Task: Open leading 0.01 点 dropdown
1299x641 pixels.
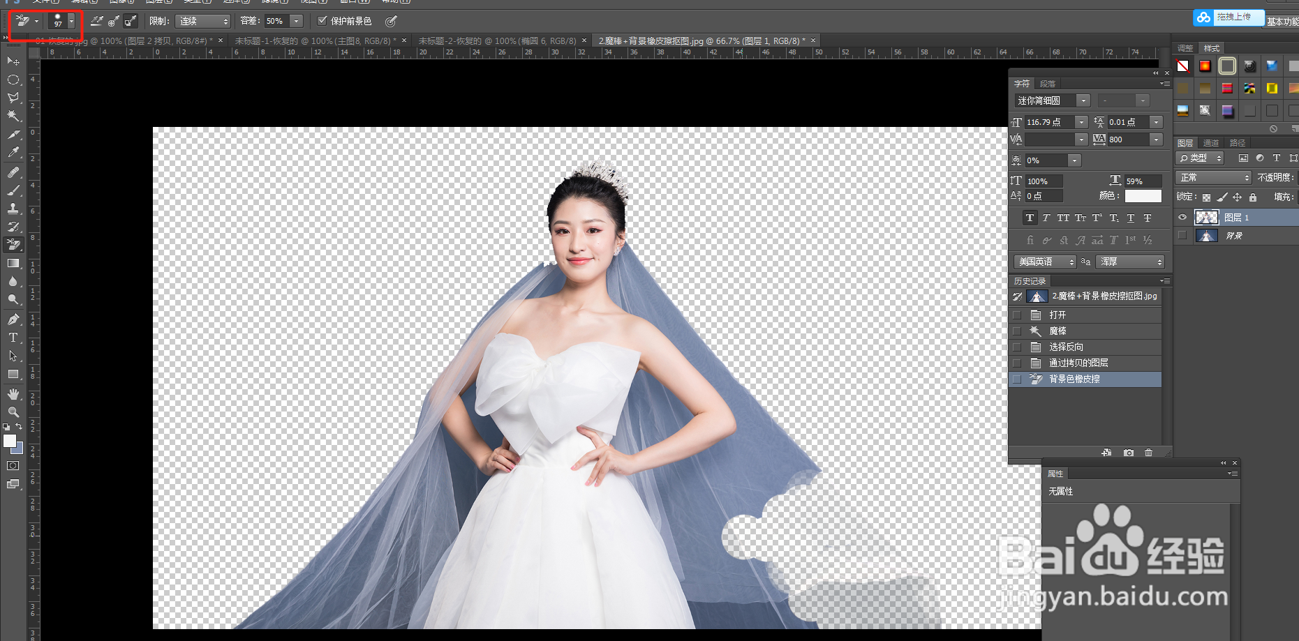Action: pyautogui.click(x=1156, y=122)
